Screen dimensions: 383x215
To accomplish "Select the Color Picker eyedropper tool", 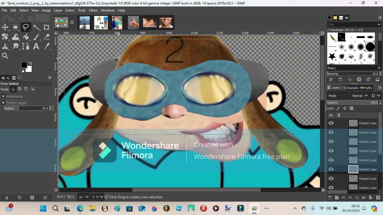I will (x=47, y=46).
